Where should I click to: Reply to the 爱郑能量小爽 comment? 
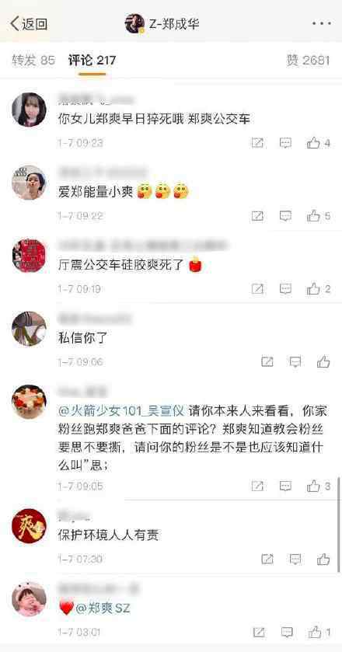click(285, 216)
